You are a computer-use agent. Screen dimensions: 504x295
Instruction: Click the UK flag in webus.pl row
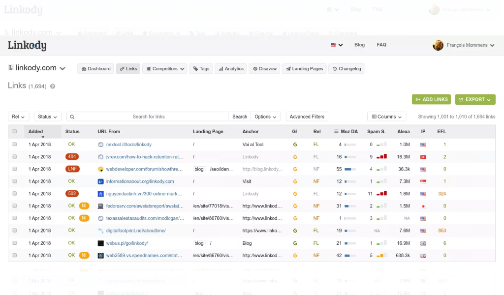click(423, 243)
